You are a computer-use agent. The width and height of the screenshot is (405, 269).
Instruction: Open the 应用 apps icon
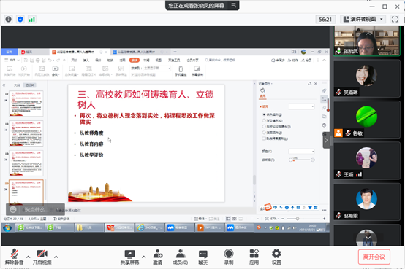click(254, 257)
